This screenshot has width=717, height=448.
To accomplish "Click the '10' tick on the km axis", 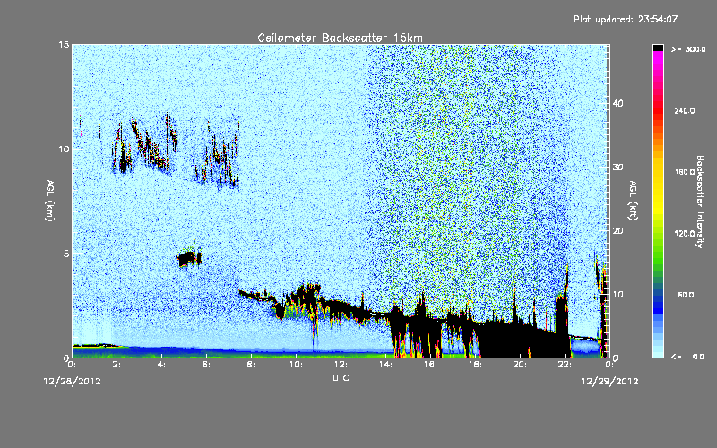I will [x=64, y=149].
